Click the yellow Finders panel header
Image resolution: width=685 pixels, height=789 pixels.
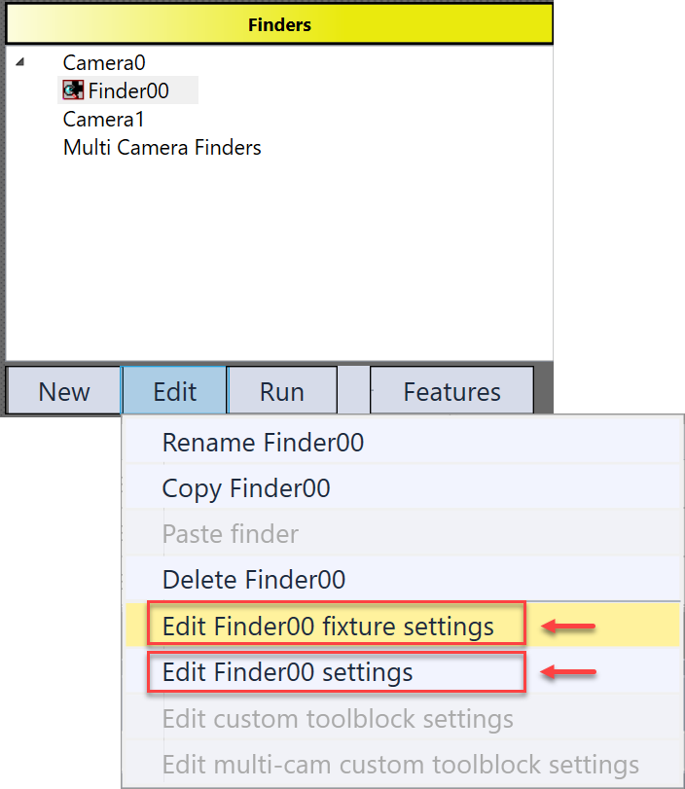coord(279,22)
